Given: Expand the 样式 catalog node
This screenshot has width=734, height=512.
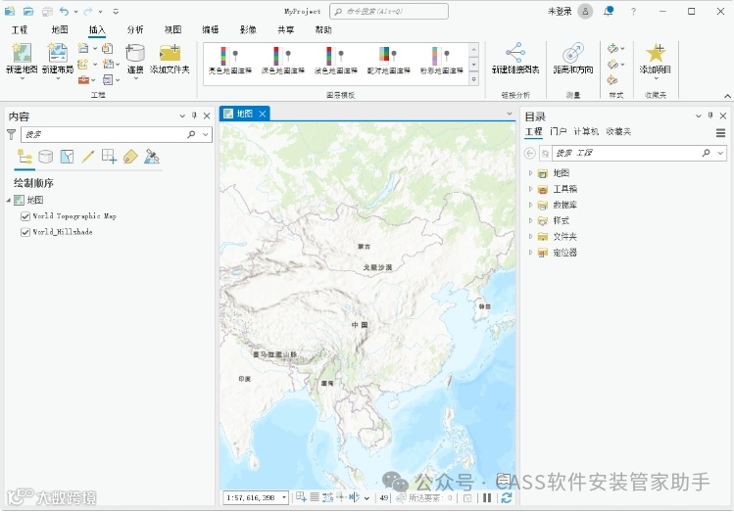Looking at the screenshot, I should (530, 220).
